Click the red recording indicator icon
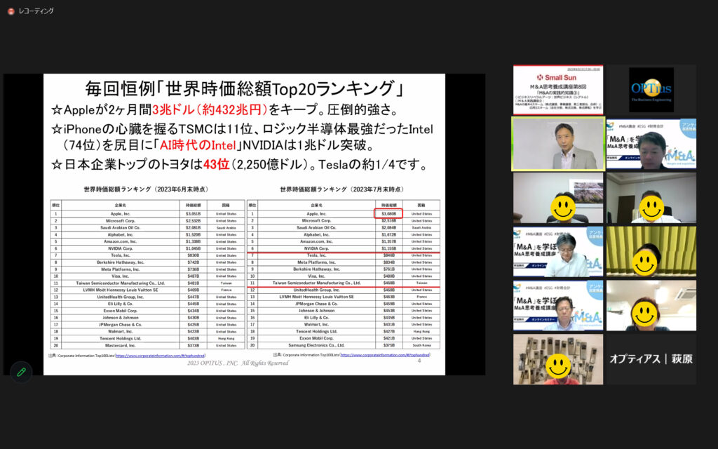This screenshot has height=449, width=718. point(11,11)
